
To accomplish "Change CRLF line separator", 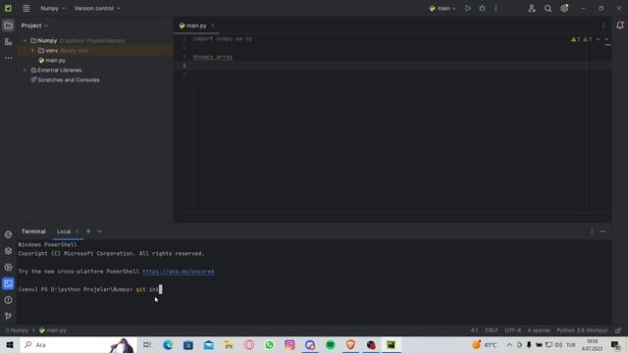I will click(x=491, y=330).
